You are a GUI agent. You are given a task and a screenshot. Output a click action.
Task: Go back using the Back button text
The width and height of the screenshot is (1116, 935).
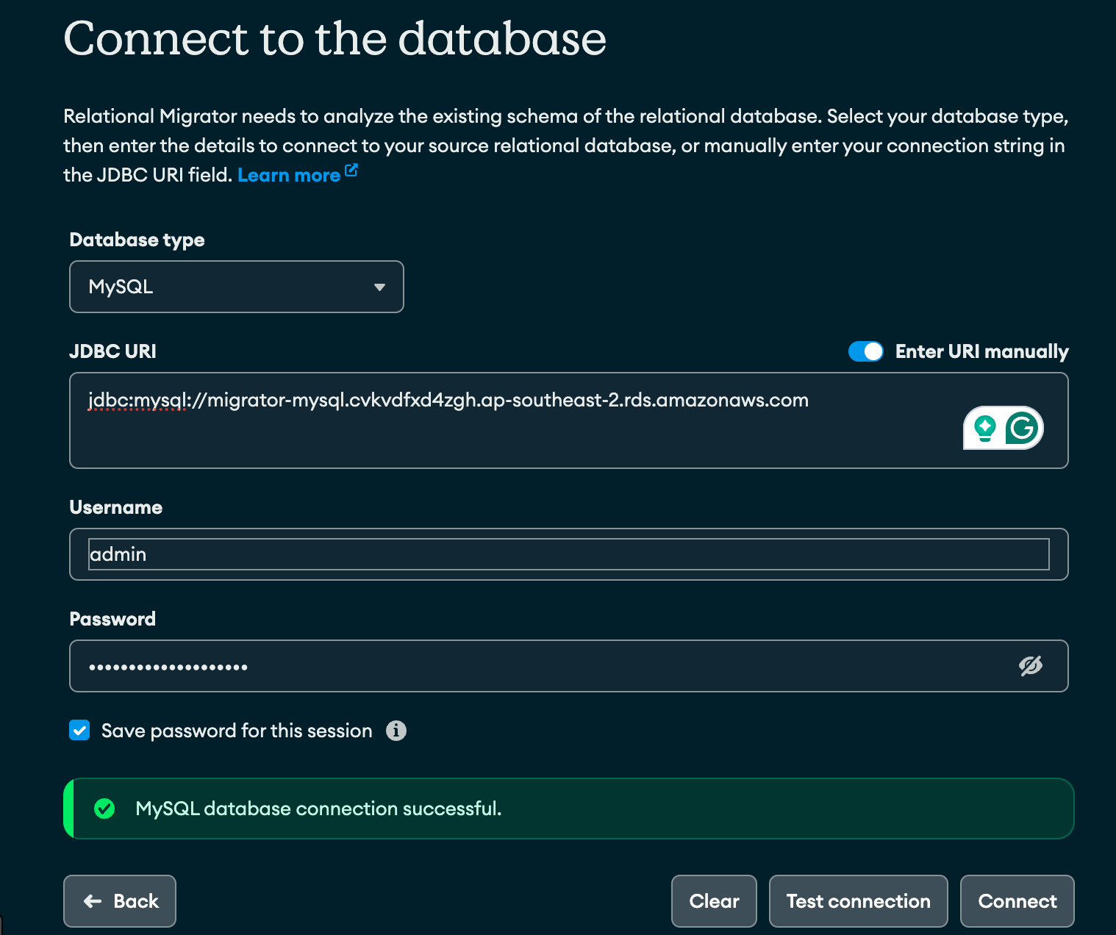(x=136, y=901)
